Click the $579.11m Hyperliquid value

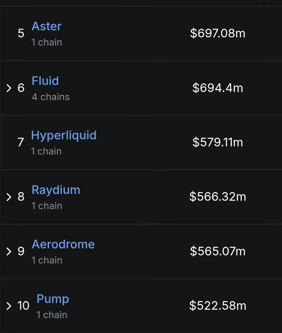[x=218, y=142]
